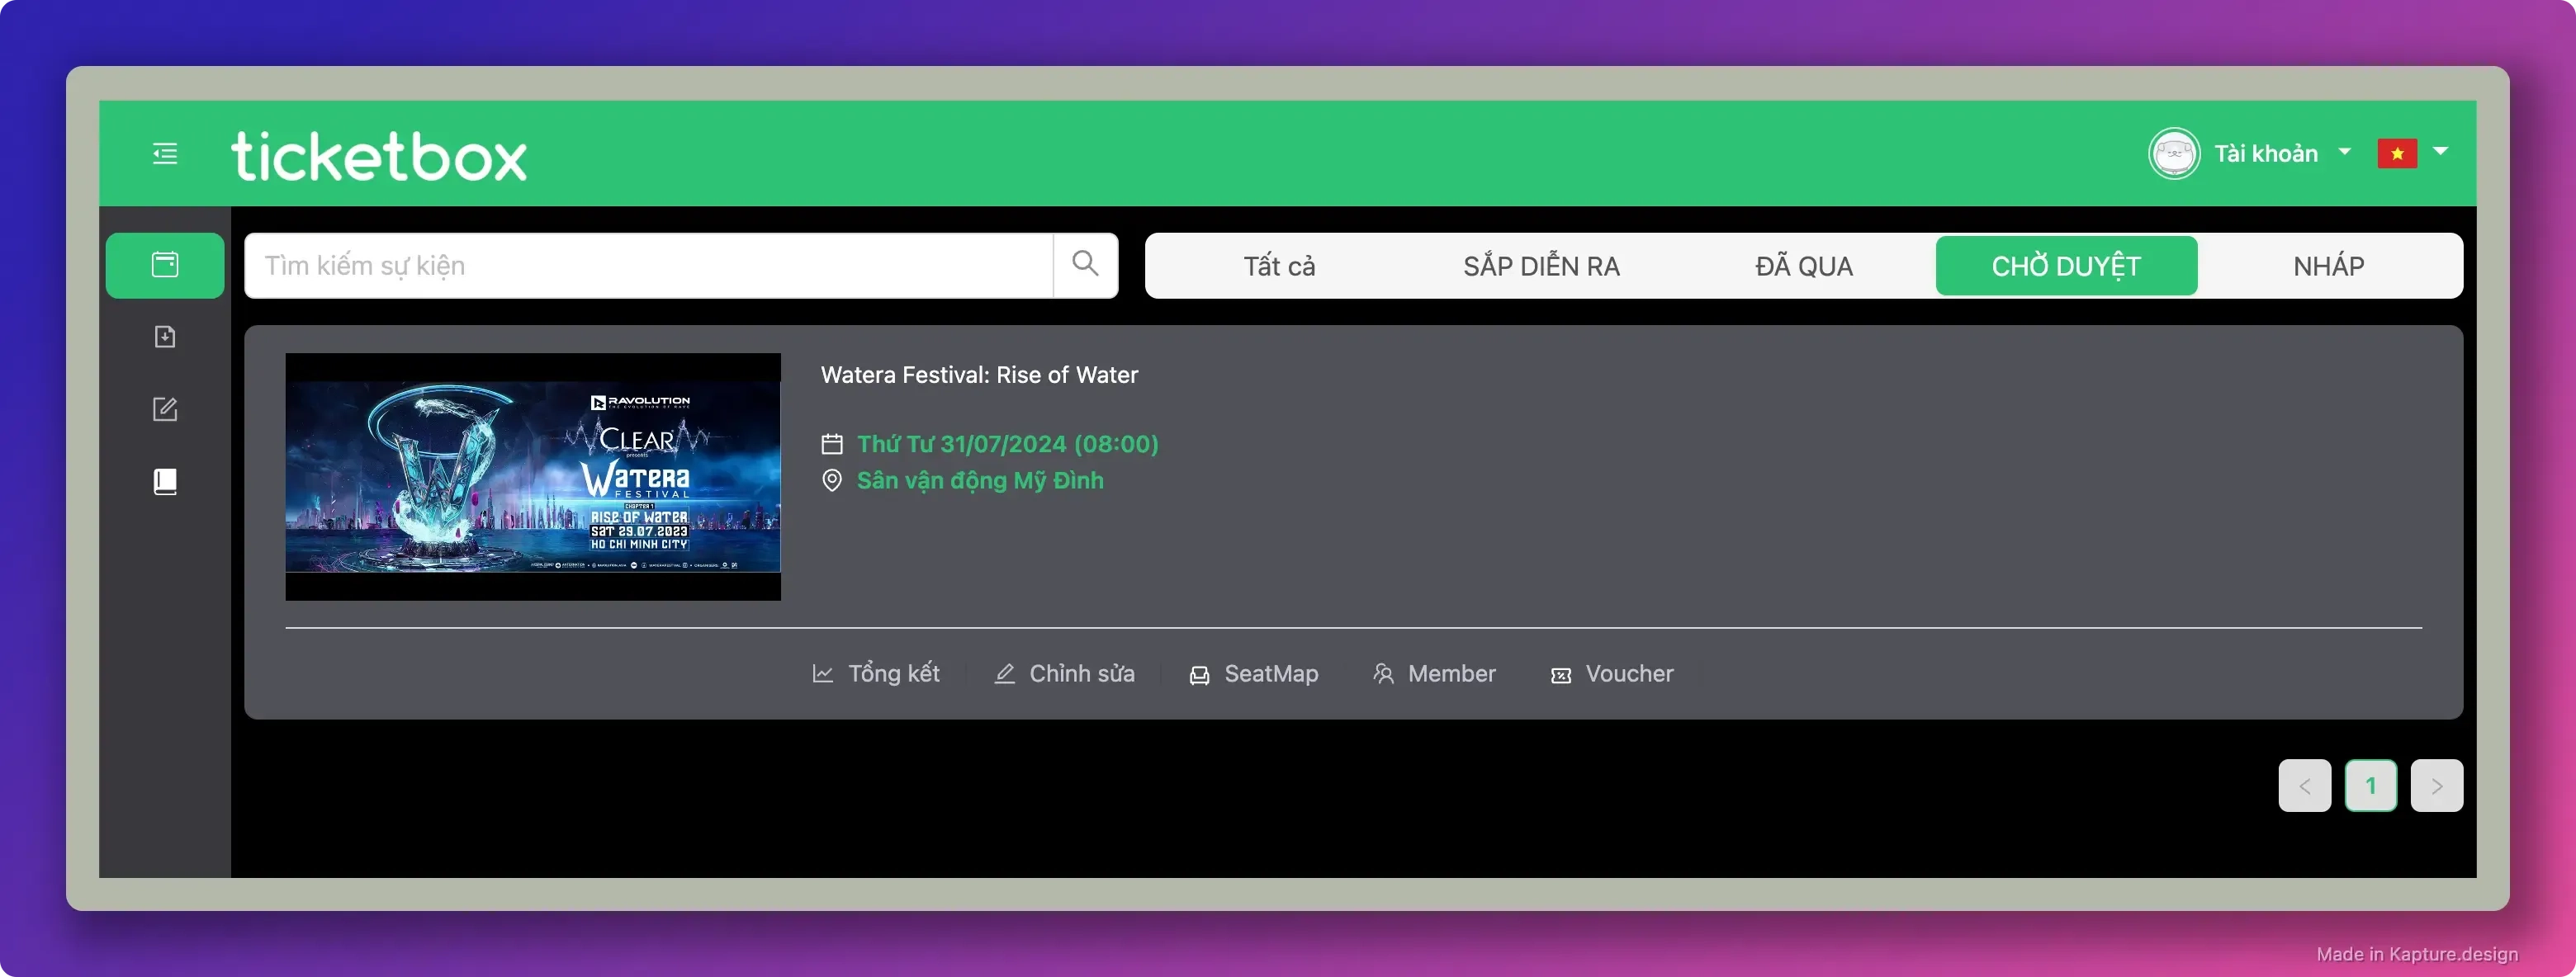The width and height of the screenshot is (2576, 977).
Task: Open the NHÁP drafts tab
Action: point(2328,266)
